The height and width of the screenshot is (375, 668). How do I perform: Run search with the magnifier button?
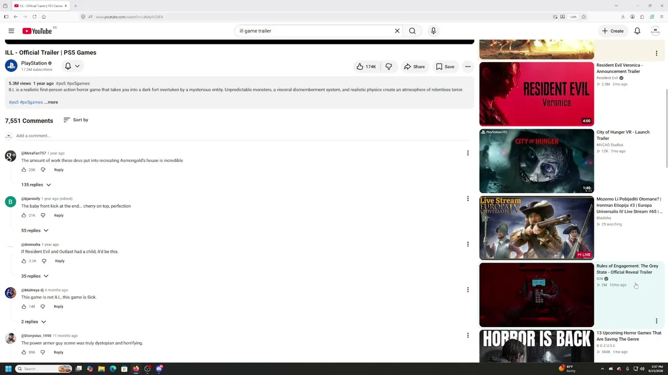(412, 31)
